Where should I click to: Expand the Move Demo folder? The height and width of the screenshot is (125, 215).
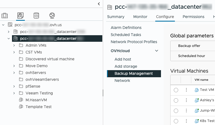point(14,66)
